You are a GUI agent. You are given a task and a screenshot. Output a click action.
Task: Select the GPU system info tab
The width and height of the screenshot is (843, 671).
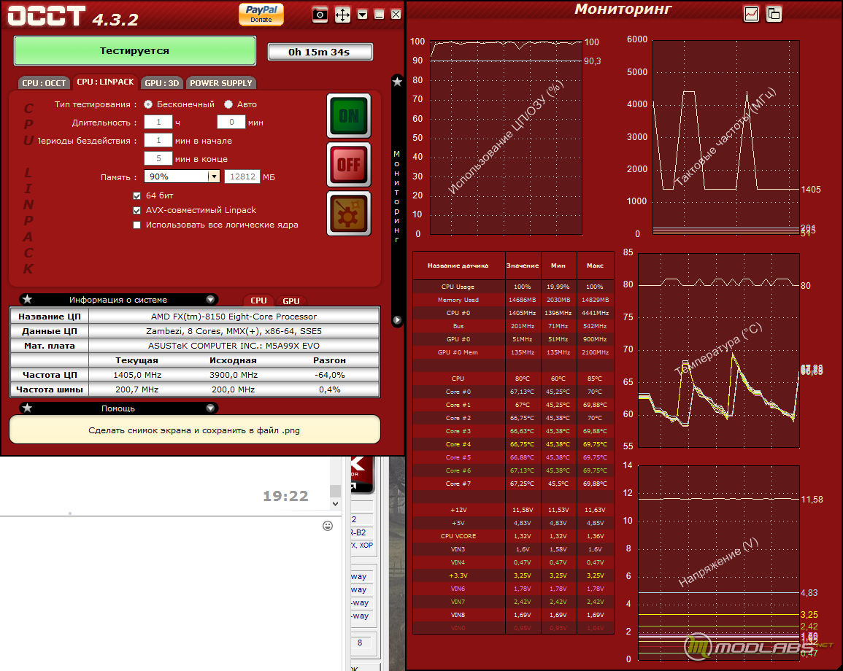pyautogui.click(x=291, y=300)
